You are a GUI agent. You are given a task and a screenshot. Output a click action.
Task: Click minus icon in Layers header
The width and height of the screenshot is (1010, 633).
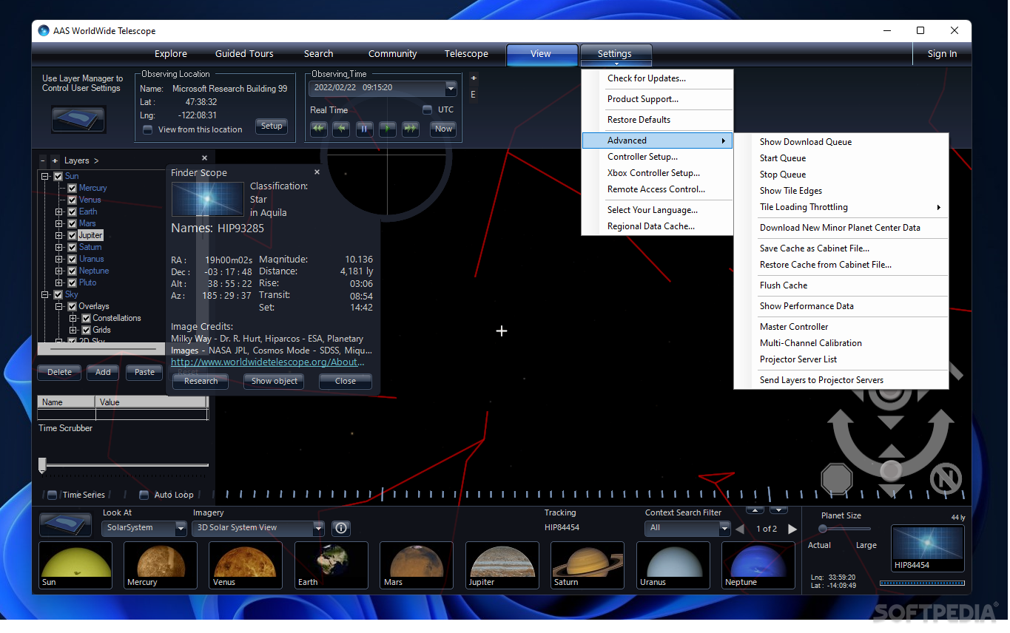click(43, 160)
